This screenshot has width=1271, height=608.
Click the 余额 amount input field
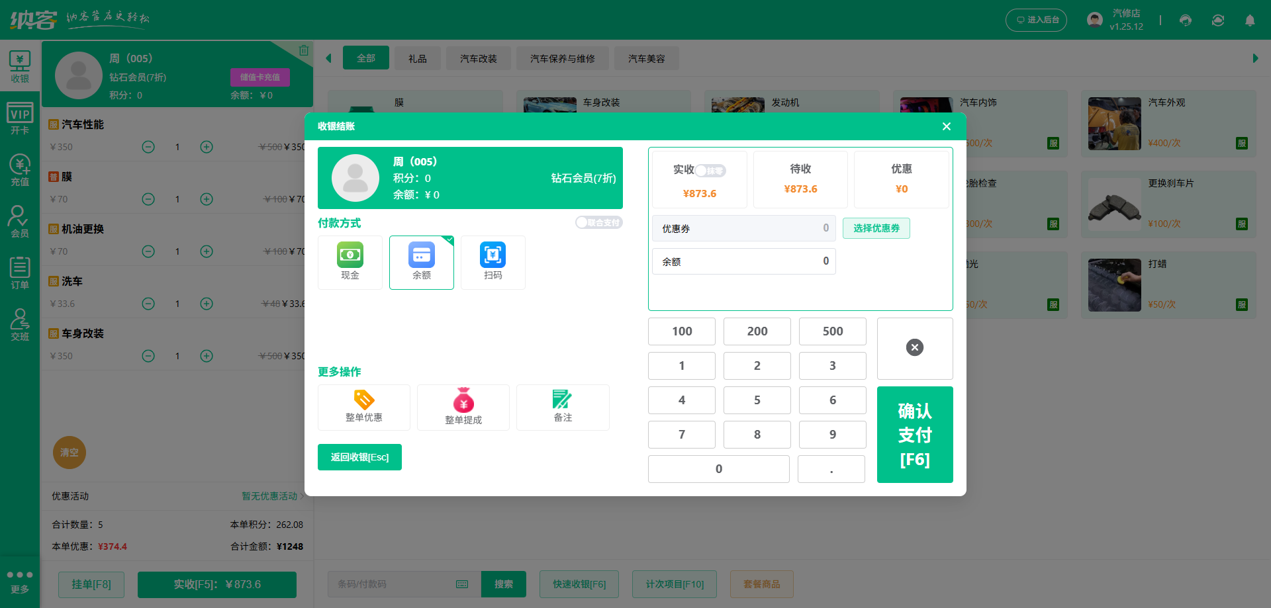click(x=743, y=261)
